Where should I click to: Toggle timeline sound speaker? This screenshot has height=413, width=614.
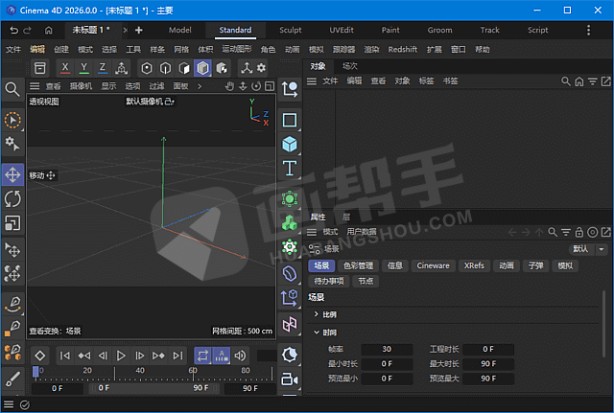[x=240, y=356]
